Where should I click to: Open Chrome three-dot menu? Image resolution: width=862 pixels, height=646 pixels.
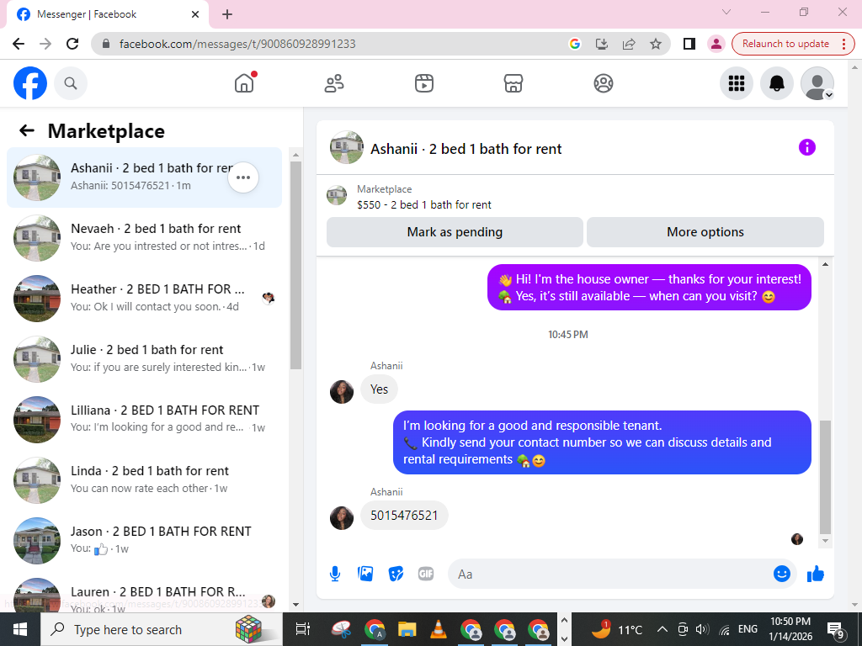point(843,44)
